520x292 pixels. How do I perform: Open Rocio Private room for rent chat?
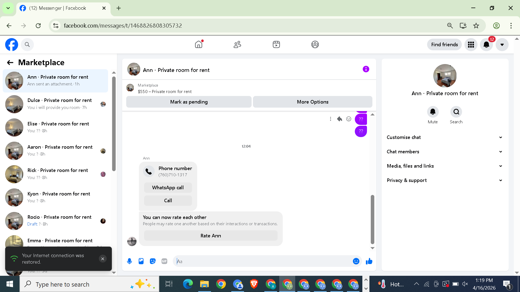(55, 221)
